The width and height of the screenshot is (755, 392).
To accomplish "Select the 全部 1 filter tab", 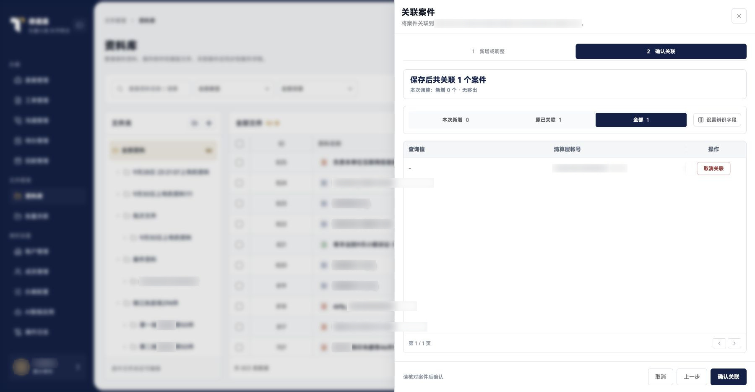I will (x=641, y=120).
